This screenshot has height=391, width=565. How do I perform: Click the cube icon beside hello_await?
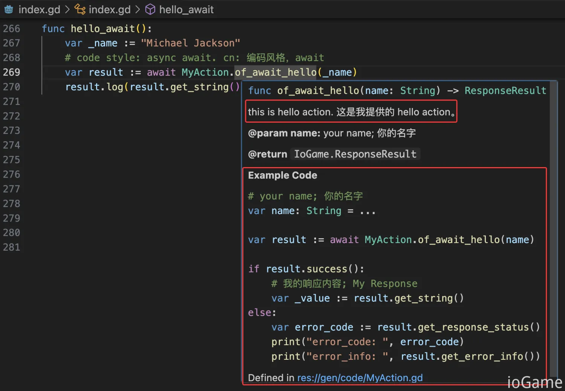click(150, 9)
